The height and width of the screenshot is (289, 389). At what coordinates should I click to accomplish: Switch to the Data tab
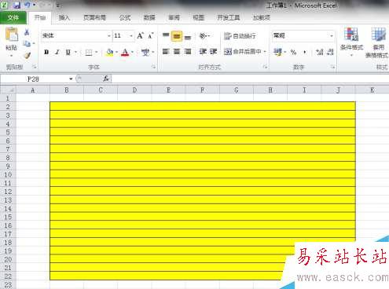149,17
